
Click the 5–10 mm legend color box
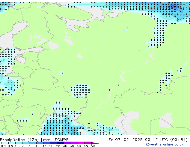click(x=33, y=143)
